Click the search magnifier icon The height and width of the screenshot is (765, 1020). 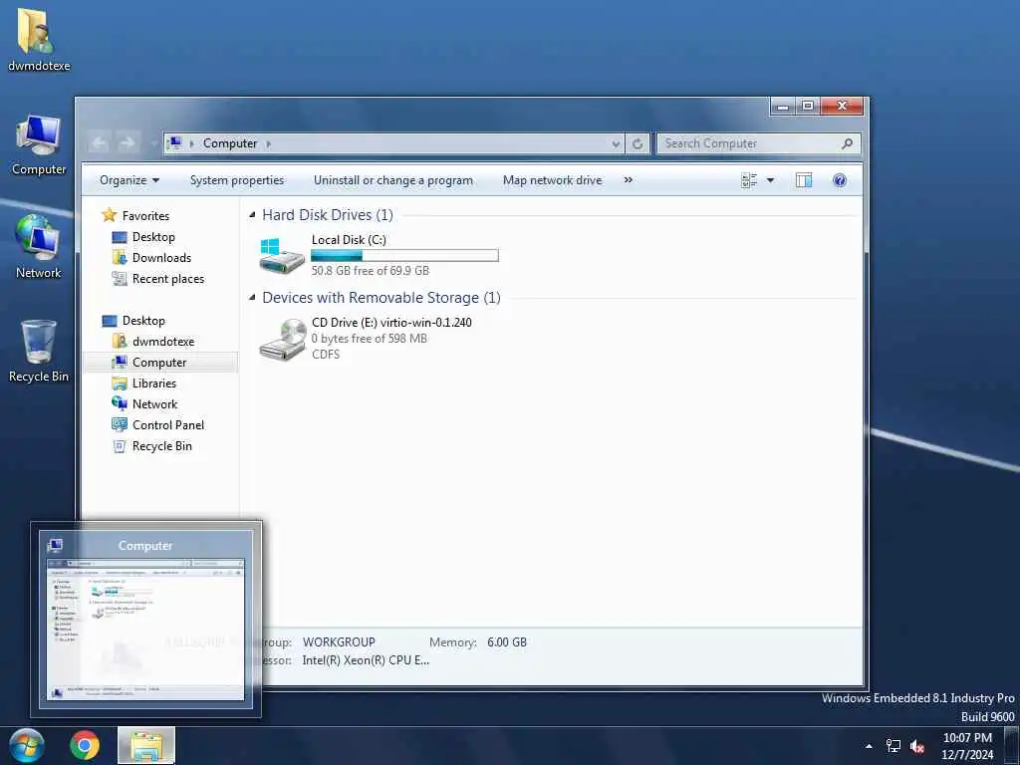click(847, 143)
